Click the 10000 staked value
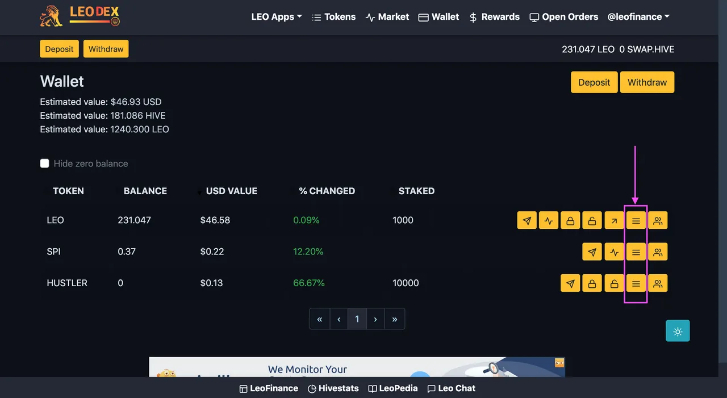The image size is (727, 398). pyautogui.click(x=406, y=283)
